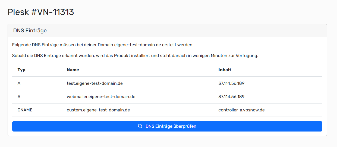The image size is (337, 147).
Task: Select the webmailer.eigene-test-domain.de record name
Action: pyautogui.click(x=101, y=97)
